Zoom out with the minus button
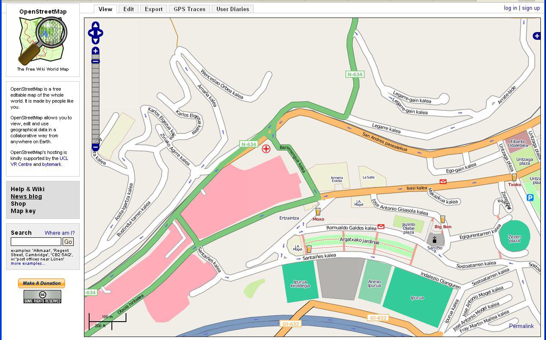 pyautogui.click(x=96, y=148)
